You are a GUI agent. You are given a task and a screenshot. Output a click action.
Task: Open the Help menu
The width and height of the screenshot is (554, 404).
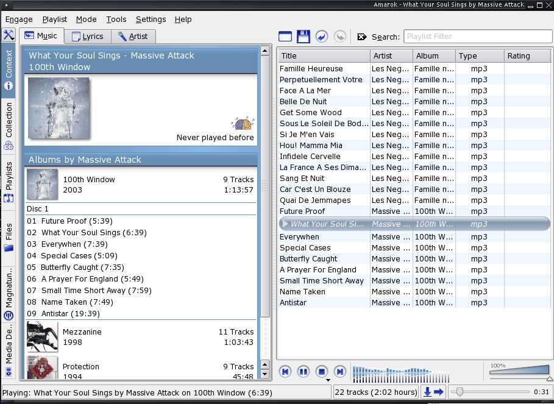(183, 19)
